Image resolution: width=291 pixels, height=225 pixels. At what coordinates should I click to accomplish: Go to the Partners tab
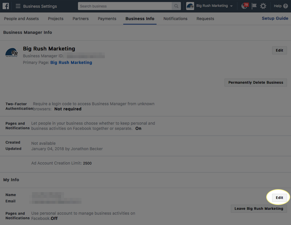click(81, 19)
